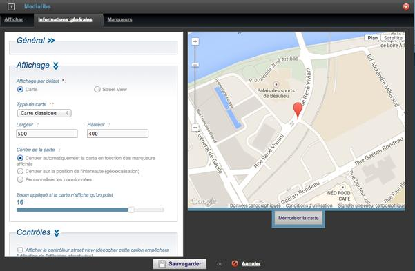The height and width of the screenshot is (271, 415).
Task: Click the Palais des sports de Beaulieu marker
Action: click(276, 84)
